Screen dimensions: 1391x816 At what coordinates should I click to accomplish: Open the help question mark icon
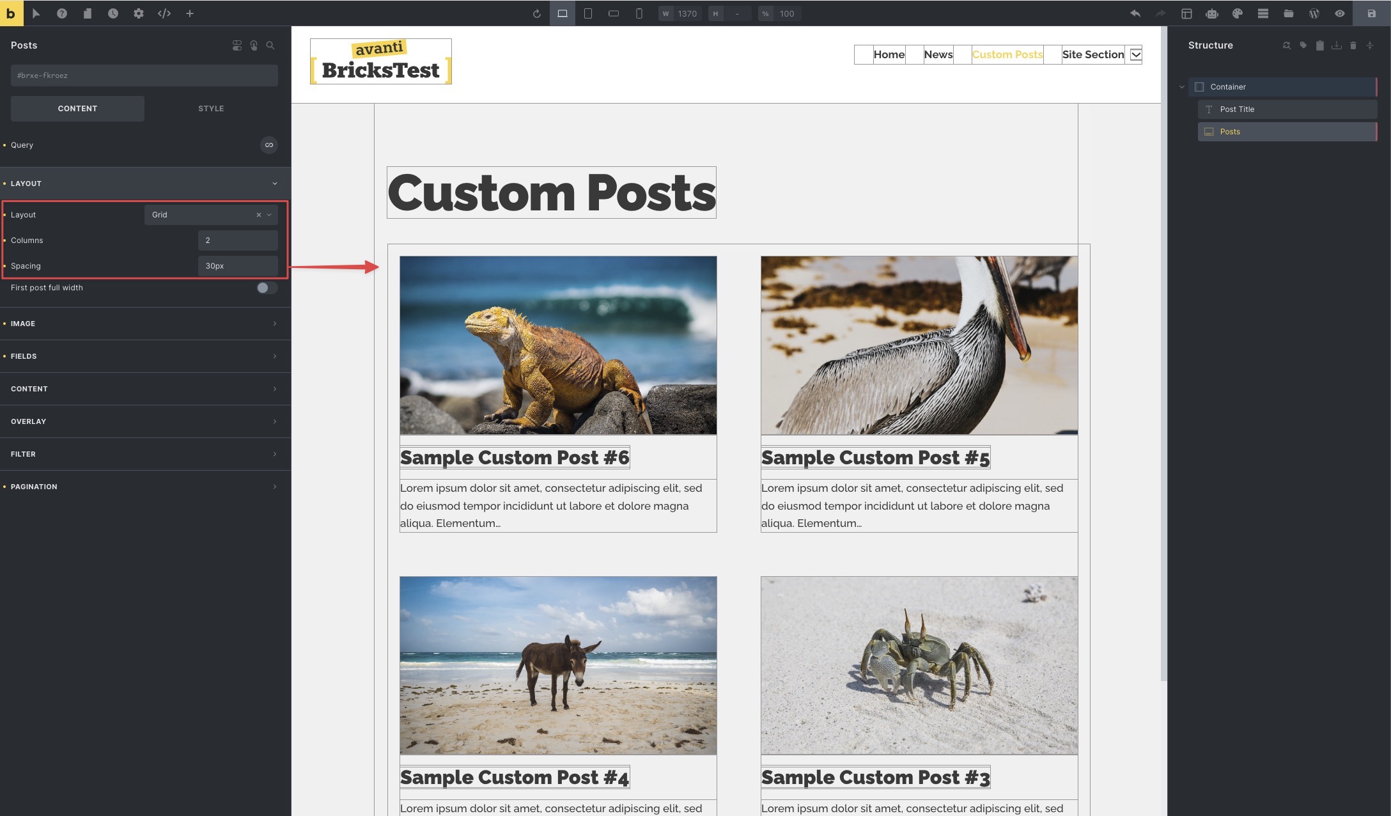(62, 13)
